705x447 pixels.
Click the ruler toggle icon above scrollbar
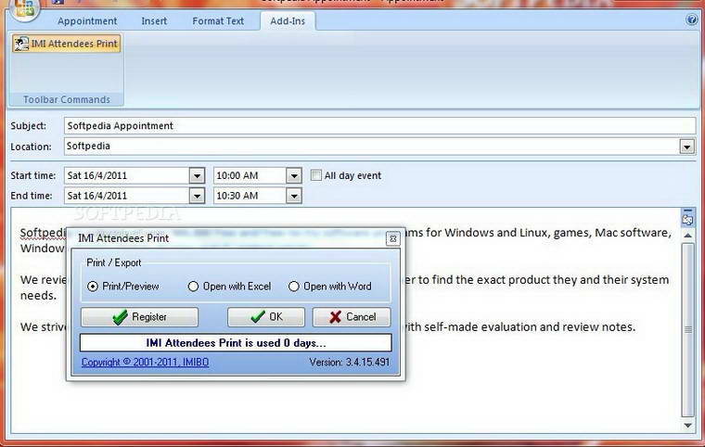687,218
